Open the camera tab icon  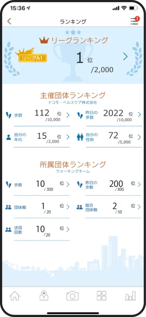(73, 296)
